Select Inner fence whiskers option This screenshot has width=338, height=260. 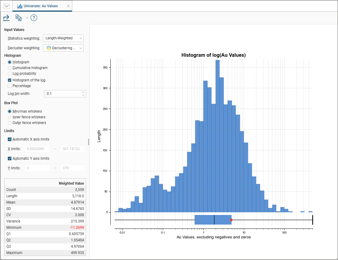click(x=10, y=117)
